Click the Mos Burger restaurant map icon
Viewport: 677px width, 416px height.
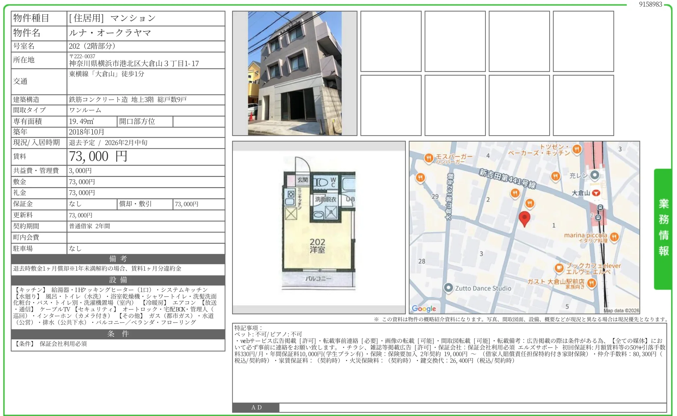point(428,159)
